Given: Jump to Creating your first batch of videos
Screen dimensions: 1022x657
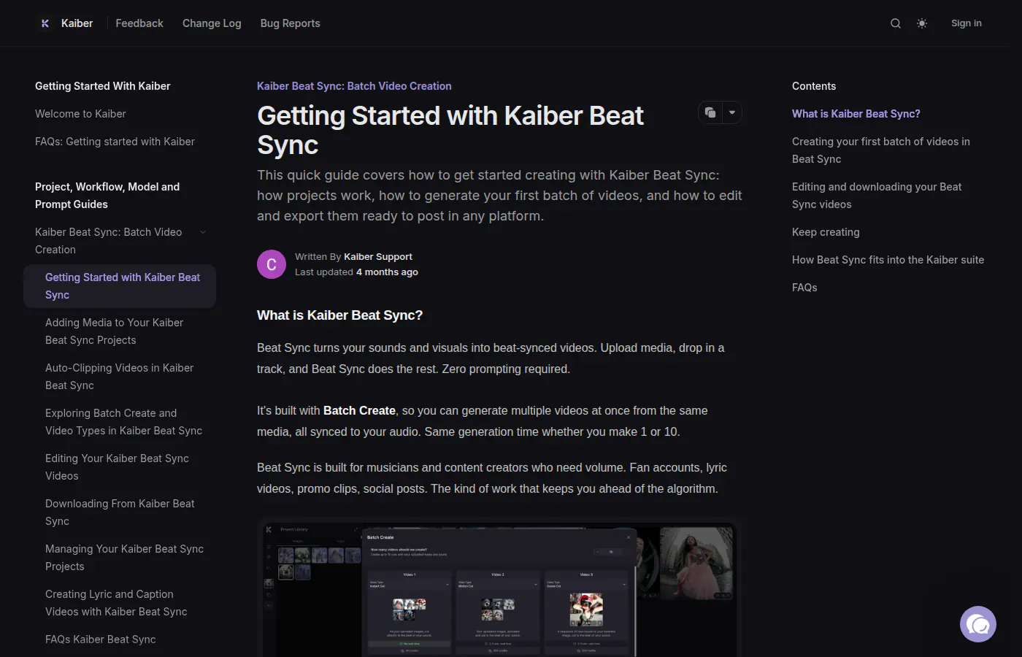Looking at the screenshot, I should click(x=881, y=150).
